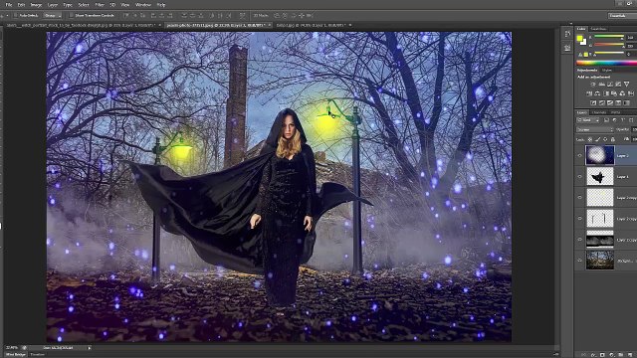Hide the Background layer

click(579, 261)
